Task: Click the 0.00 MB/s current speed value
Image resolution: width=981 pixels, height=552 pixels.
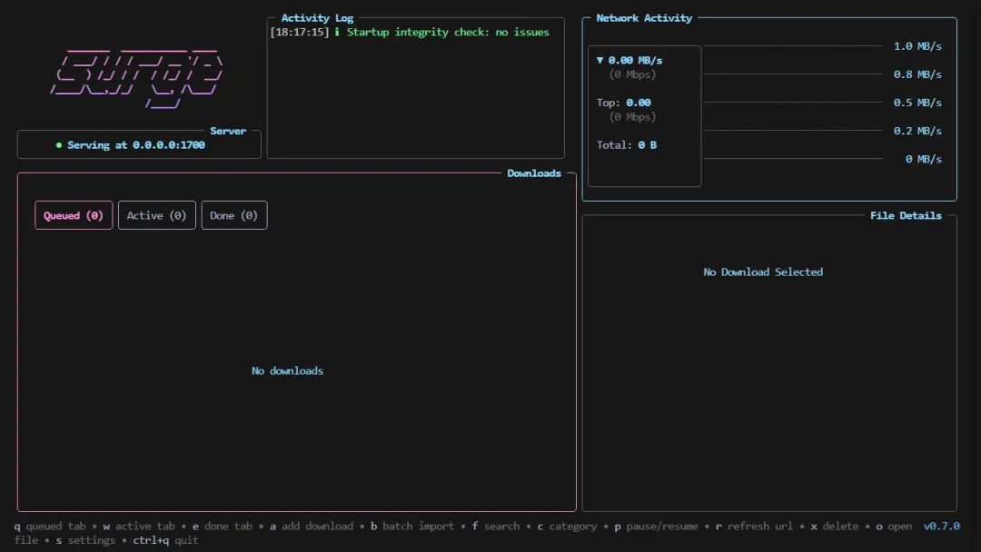Action: point(635,60)
